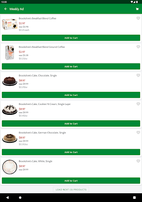Image resolution: width=142 pixels, height=202 pixels.
Task: Add German Chocolate Cake to cart
Action: [71, 152]
